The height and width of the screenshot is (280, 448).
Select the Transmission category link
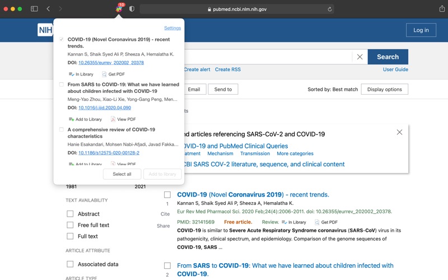[255, 153]
